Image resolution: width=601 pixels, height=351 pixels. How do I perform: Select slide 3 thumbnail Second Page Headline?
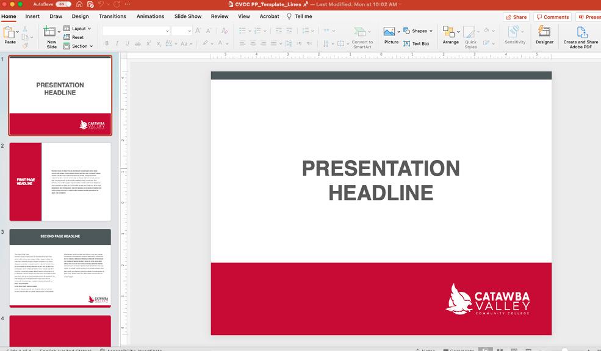coord(60,268)
